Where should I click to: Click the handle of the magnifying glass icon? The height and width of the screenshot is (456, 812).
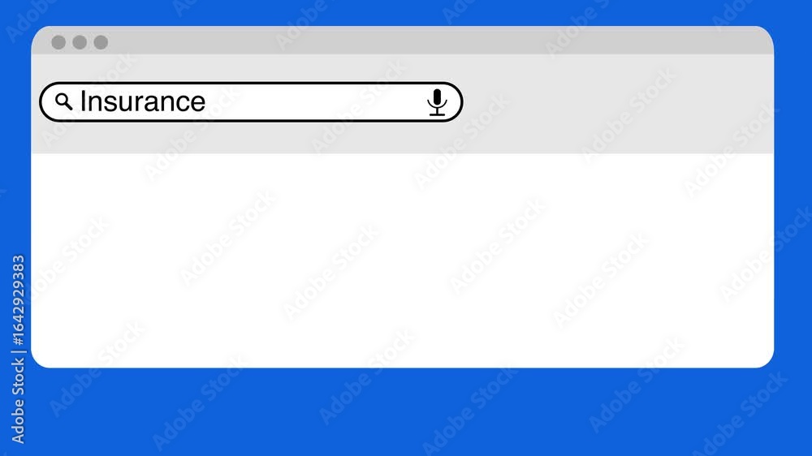coord(68,106)
